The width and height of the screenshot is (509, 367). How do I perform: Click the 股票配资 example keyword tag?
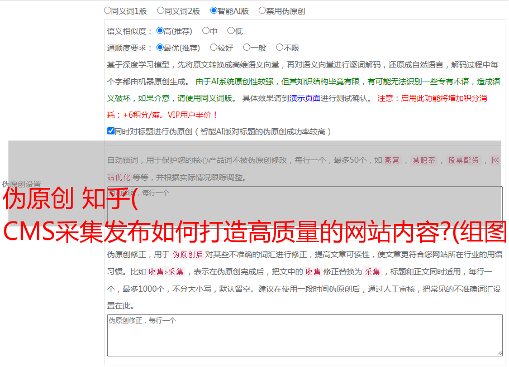coord(464,160)
